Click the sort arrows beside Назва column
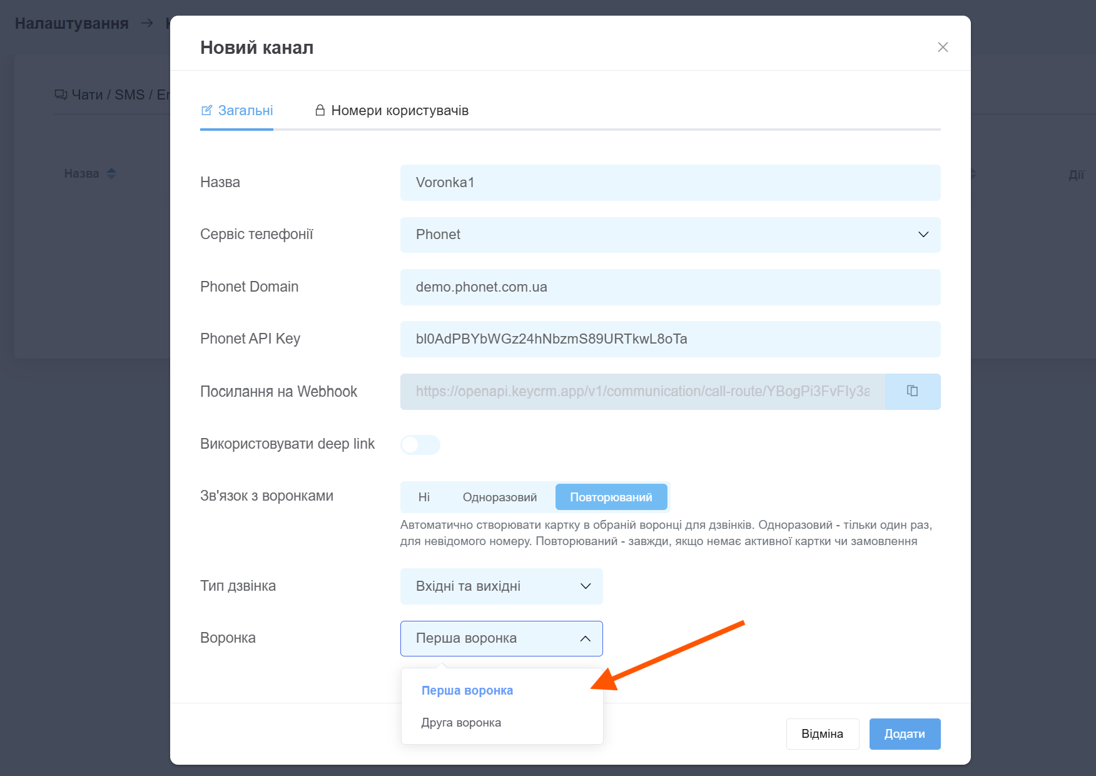 tap(111, 173)
